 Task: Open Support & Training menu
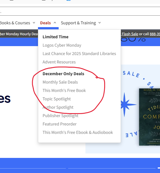pos(78,23)
